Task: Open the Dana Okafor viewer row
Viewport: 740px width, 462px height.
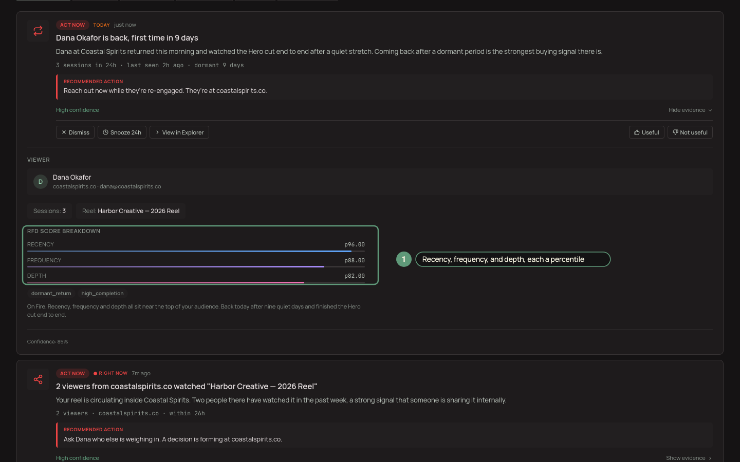Action: 370,182
